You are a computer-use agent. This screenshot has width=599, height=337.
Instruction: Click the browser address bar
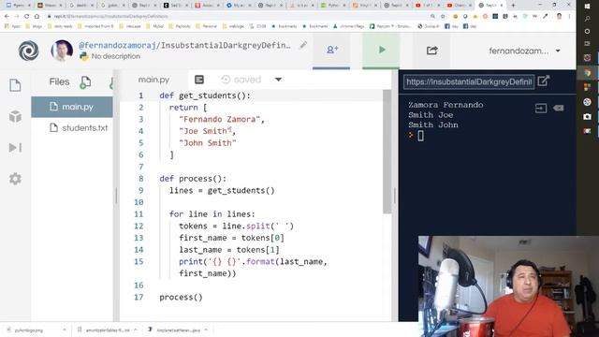tap(237, 17)
